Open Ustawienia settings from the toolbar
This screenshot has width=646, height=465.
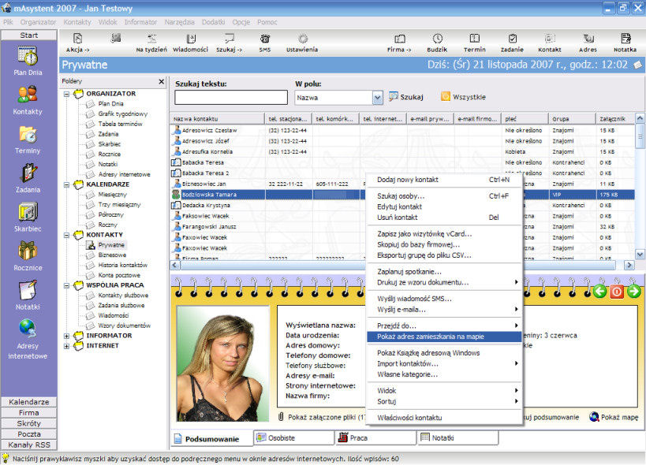[x=302, y=43]
